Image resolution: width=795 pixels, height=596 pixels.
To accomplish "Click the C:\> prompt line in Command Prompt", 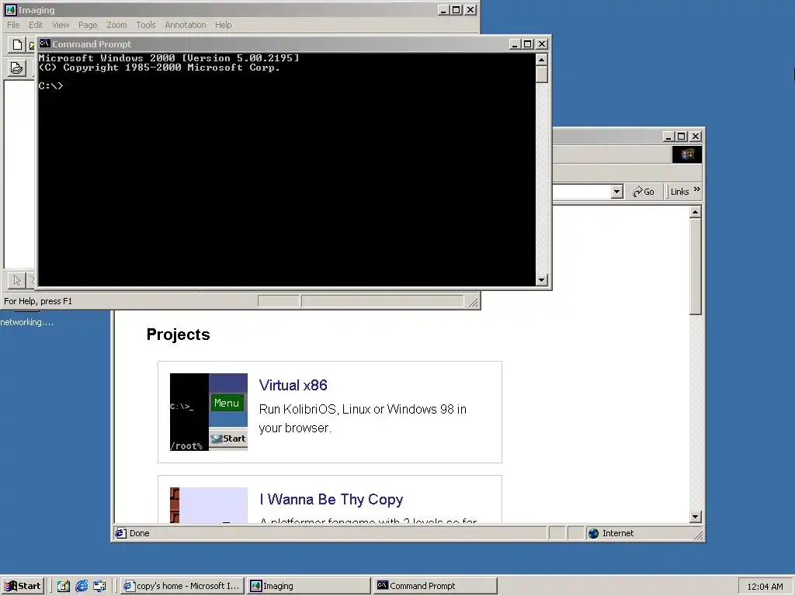I will (50, 85).
